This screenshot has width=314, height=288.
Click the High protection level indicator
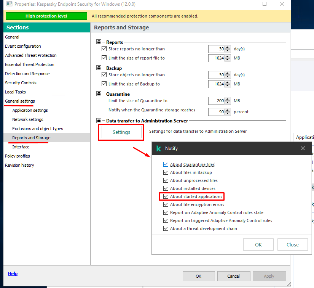pos(46,16)
